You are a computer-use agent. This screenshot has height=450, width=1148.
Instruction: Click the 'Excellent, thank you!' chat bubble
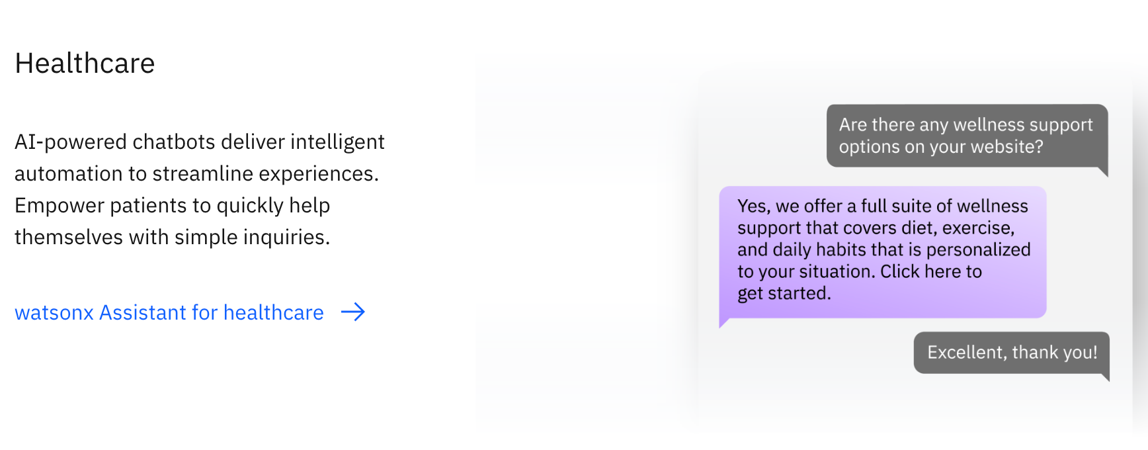click(x=1010, y=353)
